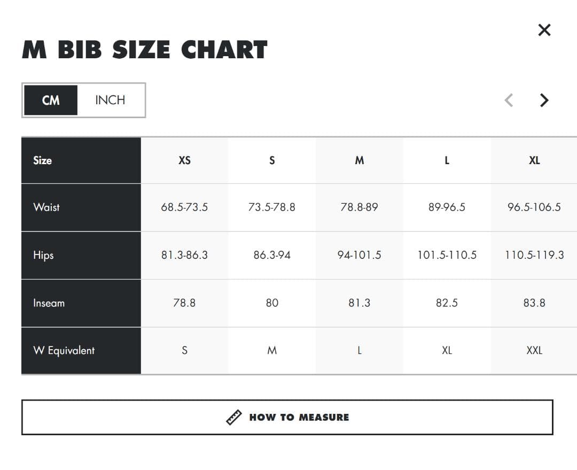This screenshot has height=470, width=577.
Task: Select the S size column header
Action: (272, 160)
